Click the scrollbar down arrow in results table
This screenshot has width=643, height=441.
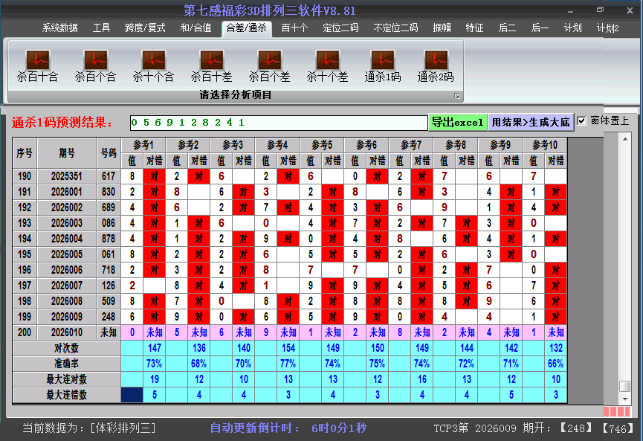pos(625,397)
